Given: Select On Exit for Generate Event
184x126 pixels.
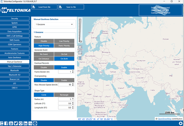Looking at the screenshot, I should 64,54.
